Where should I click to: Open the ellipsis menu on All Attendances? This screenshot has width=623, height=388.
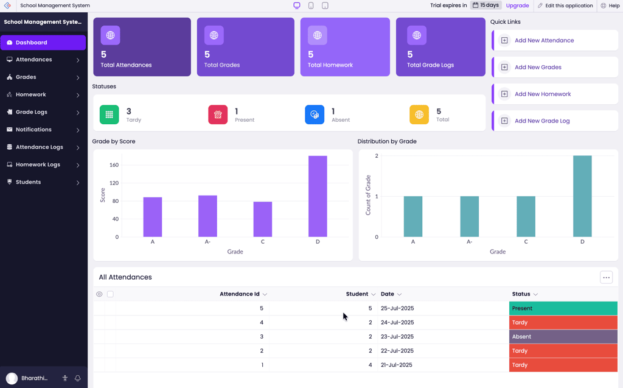tap(606, 277)
